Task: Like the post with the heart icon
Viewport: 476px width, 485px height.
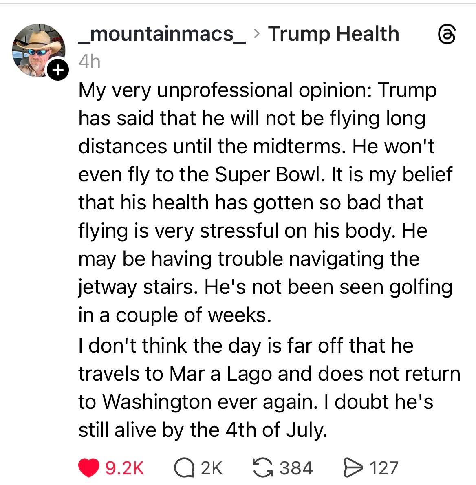Action: pyautogui.click(x=89, y=468)
